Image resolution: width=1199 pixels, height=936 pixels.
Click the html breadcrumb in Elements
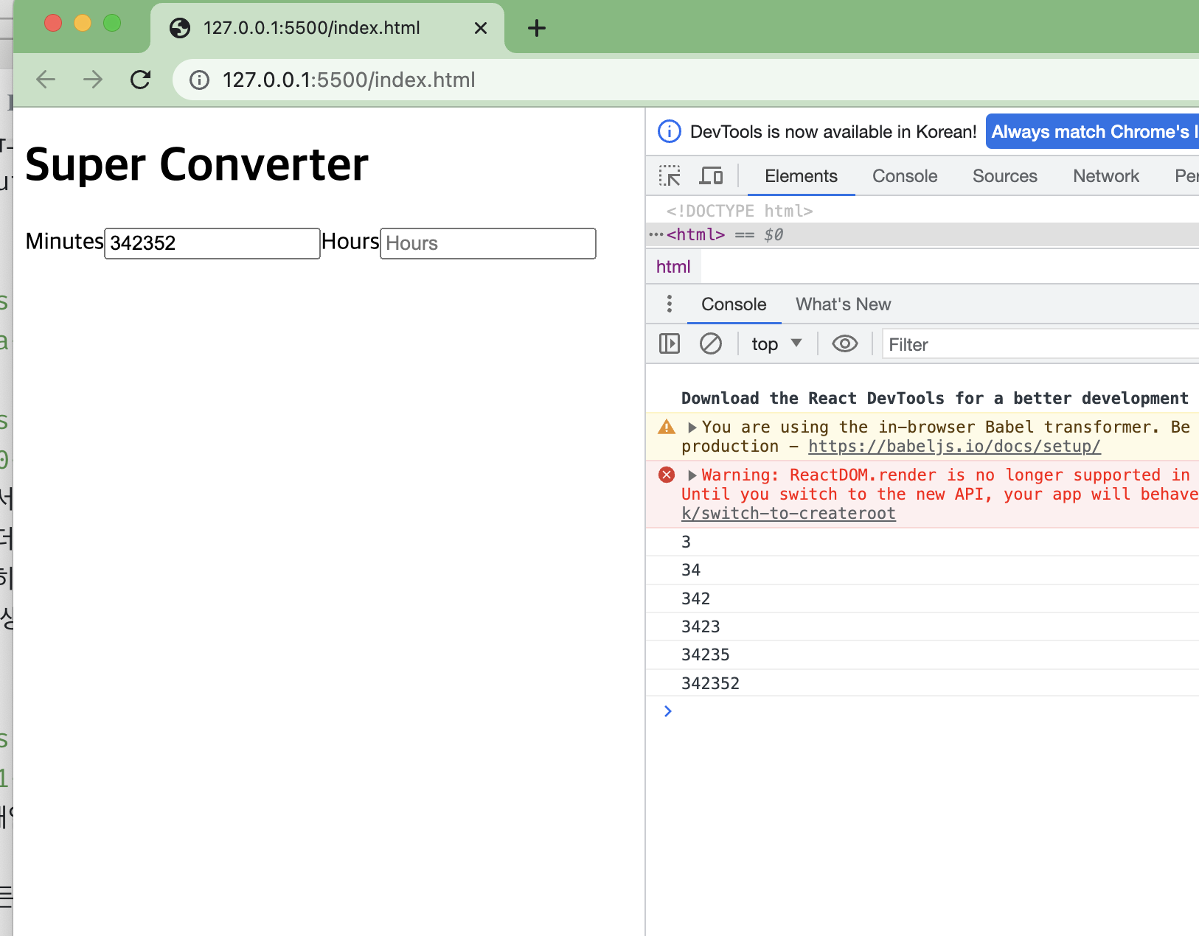coord(673,267)
